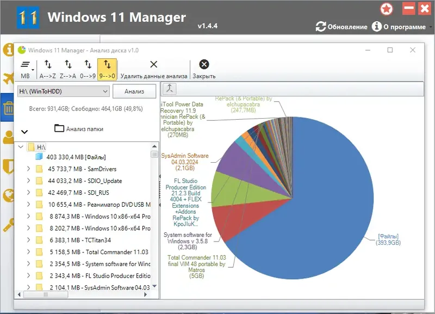Screen dimensions: 435x314
Task: Click the Анализ button
Action: pyautogui.click(x=134, y=91)
